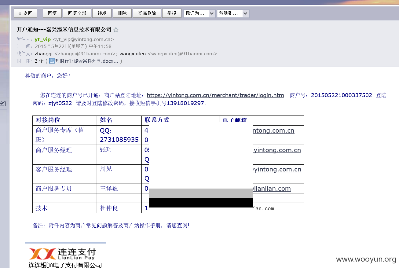Click the name 杜仲良

109,208
